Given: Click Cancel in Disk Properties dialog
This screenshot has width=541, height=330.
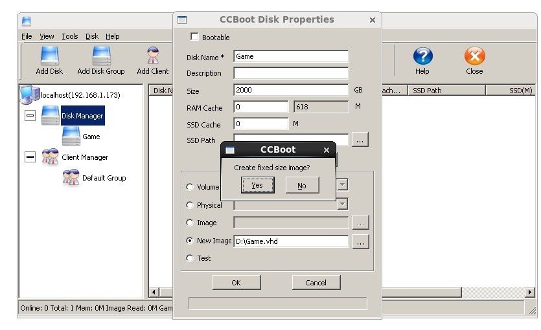Looking at the screenshot, I should [x=316, y=283].
